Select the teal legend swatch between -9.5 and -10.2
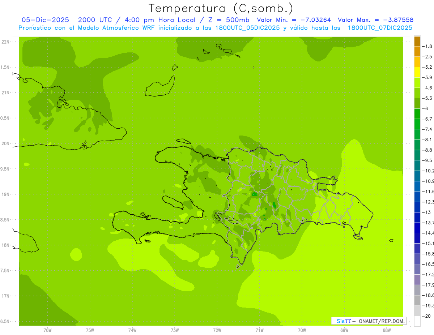 [417, 166]
